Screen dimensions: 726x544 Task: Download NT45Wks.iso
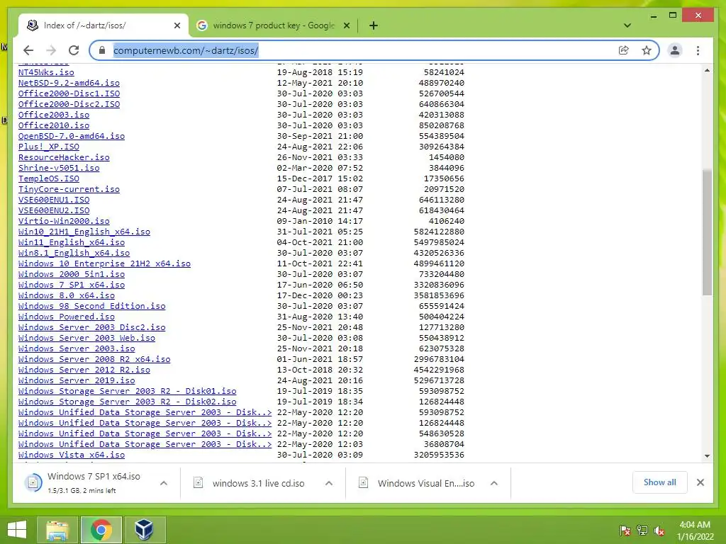point(46,72)
